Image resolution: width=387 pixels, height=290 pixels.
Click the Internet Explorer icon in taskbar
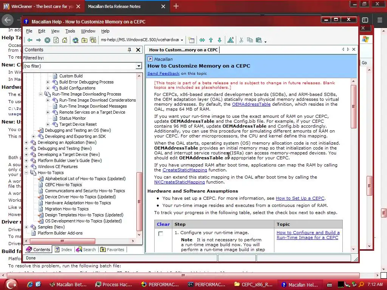pyautogui.click(x=30, y=284)
